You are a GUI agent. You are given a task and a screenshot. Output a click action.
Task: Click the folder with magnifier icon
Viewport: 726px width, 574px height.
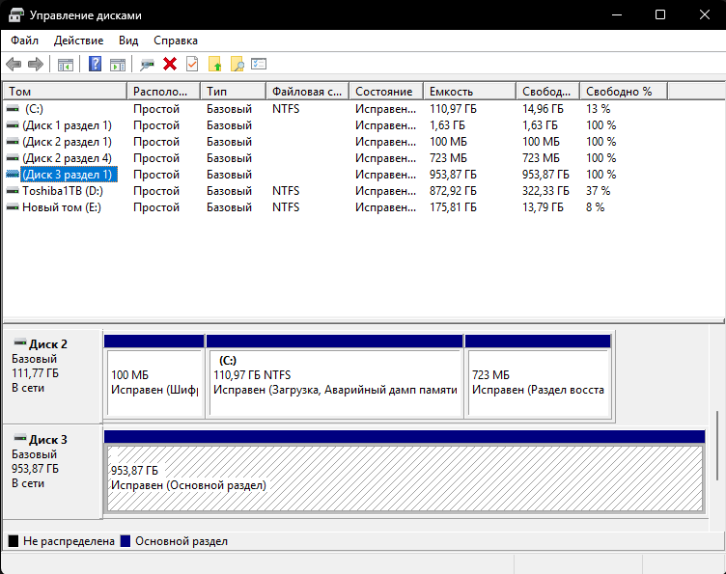pos(237,65)
